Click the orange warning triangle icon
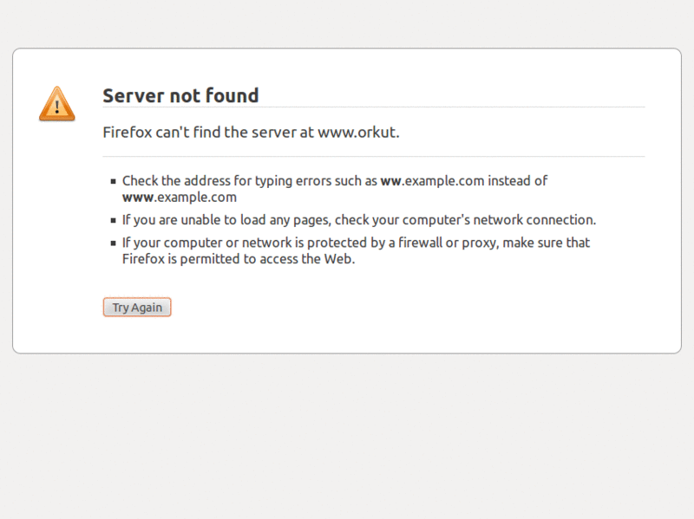 [57, 104]
